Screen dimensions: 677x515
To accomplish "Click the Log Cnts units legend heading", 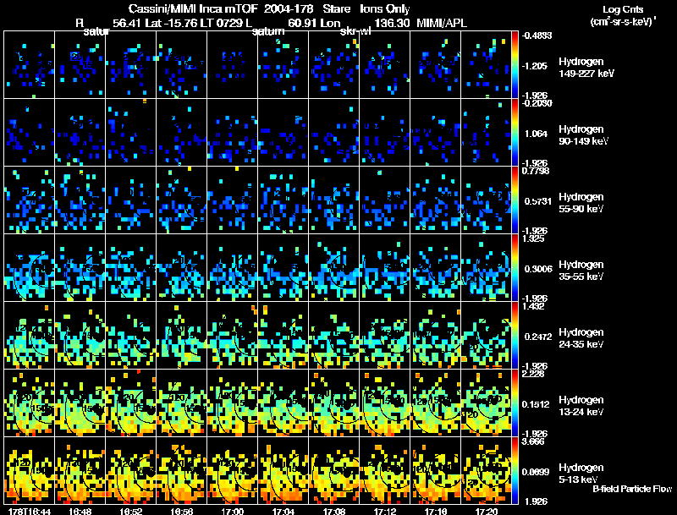I will pos(623,15).
